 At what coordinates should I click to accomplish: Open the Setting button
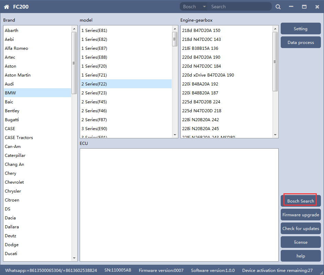[x=301, y=29]
